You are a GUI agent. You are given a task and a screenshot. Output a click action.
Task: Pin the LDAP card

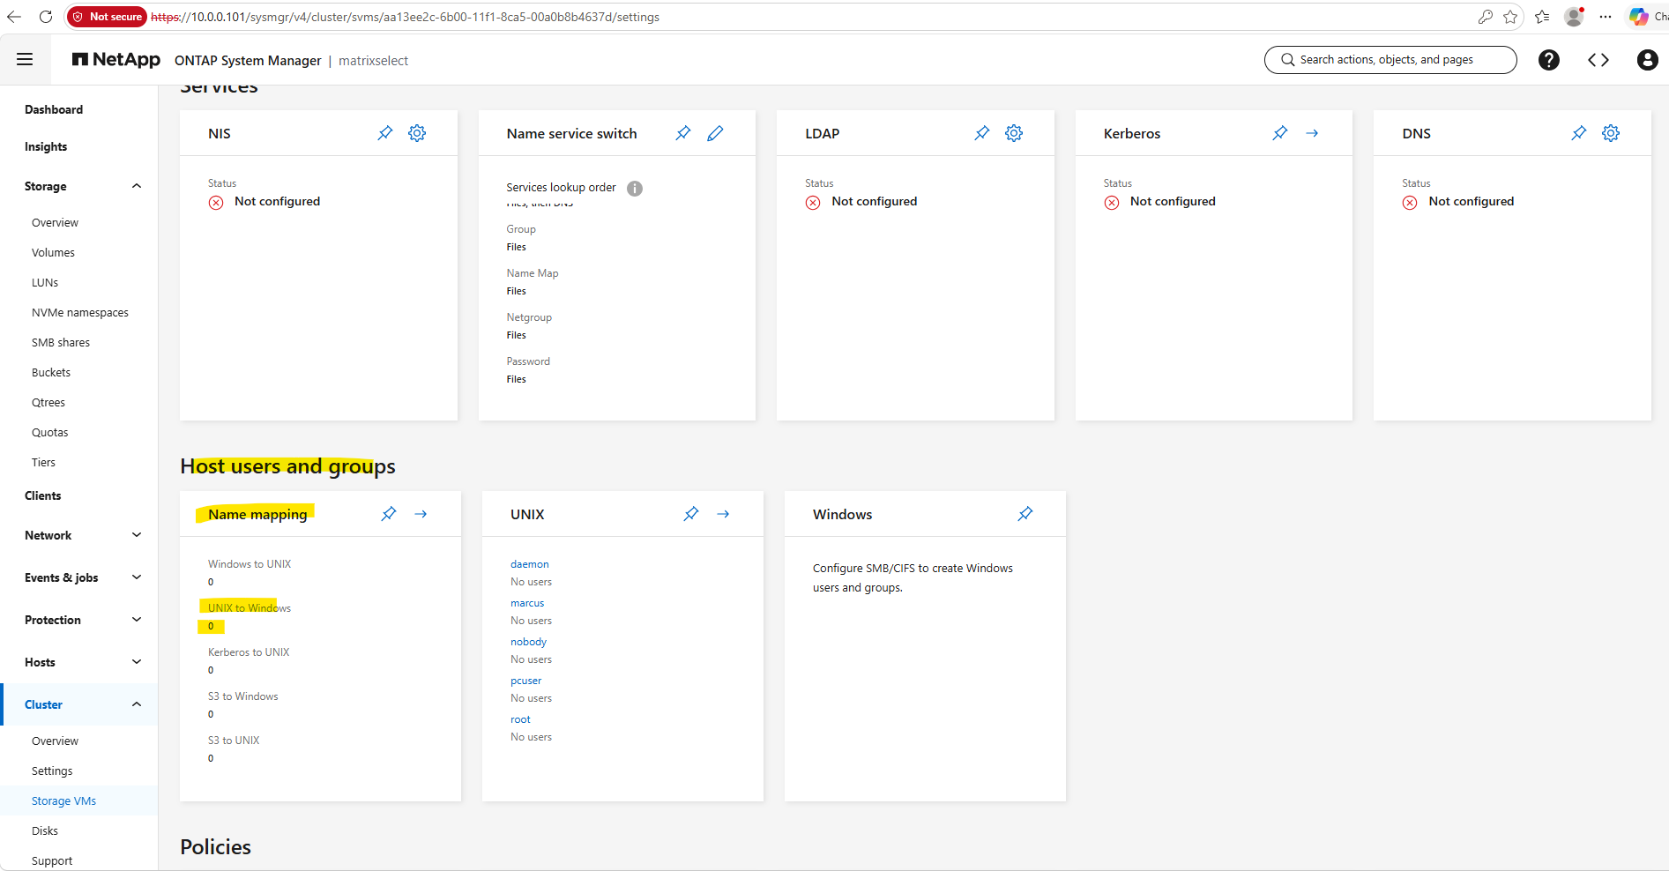[982, 133]
